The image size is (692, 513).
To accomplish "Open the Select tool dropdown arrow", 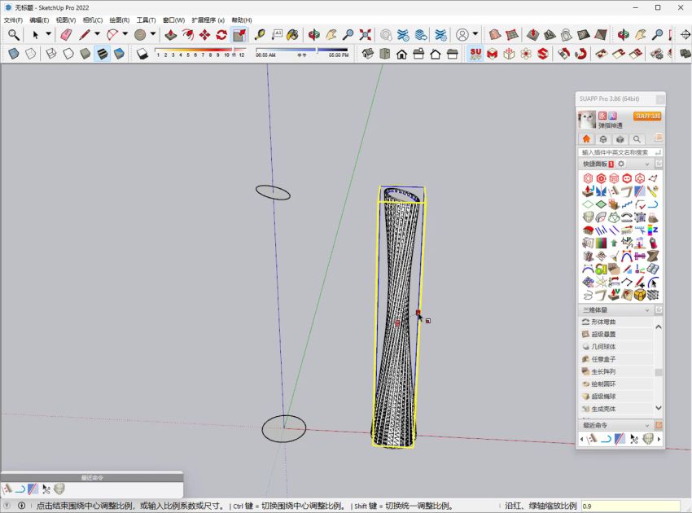I will [48, 34].
